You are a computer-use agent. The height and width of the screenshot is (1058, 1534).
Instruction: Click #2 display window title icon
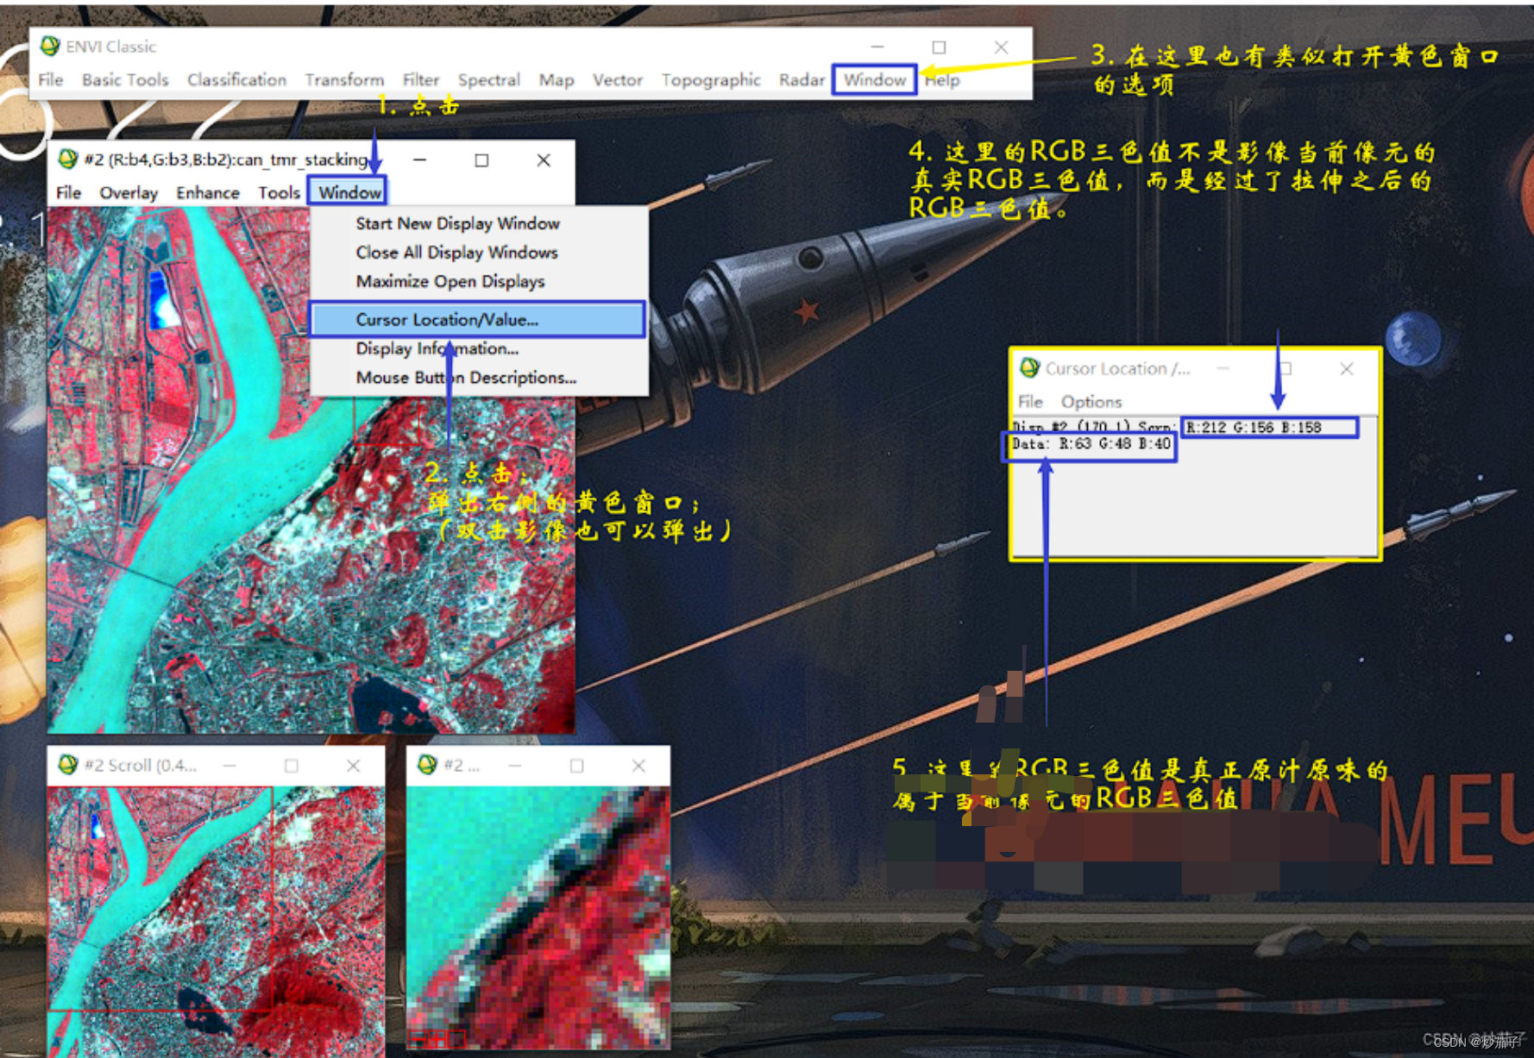(68, 160)
